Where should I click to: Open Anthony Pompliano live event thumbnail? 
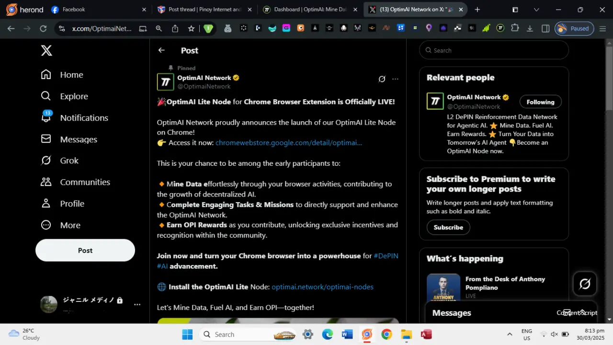443,287
